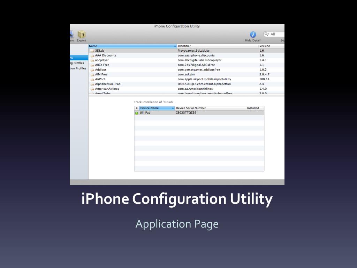Click version 5.0.4.7 of AIM Free

(x=264, y=75)
